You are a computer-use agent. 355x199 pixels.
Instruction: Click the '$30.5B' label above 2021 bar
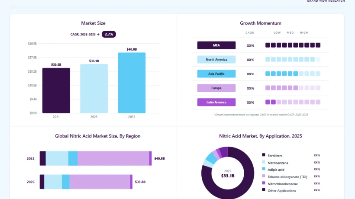pyautogui.click(x=56, y=64)
